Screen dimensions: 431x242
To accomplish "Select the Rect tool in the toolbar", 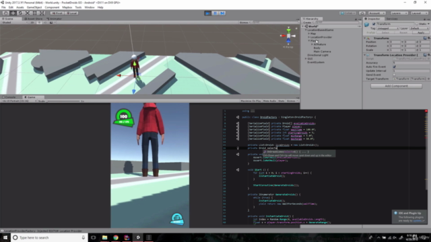I will tap(34, 13).
